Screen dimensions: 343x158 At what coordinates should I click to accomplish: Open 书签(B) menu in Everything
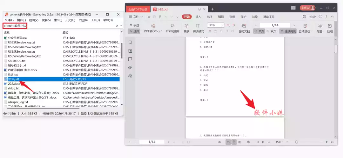click(83, 20)
